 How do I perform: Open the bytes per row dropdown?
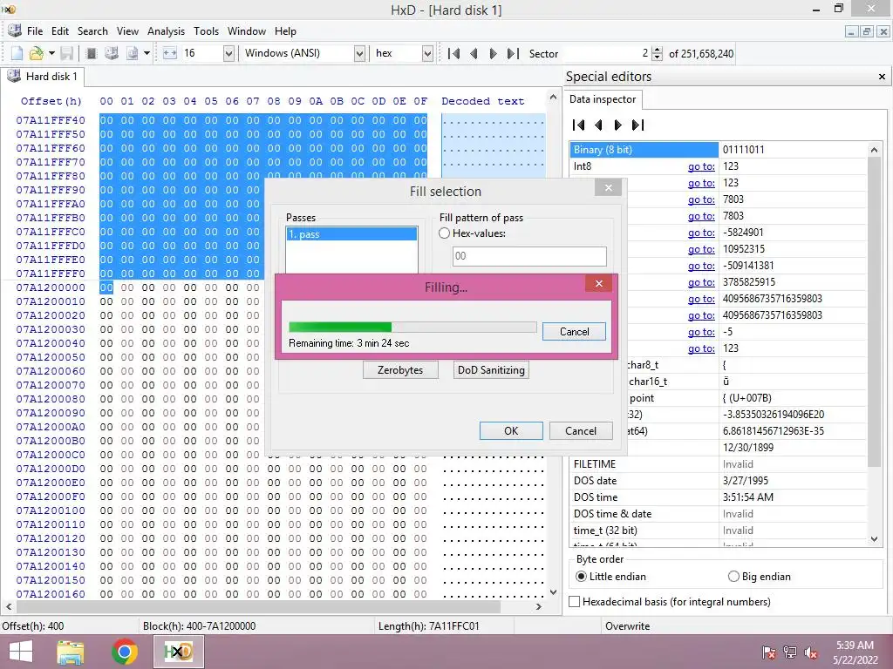228,53
